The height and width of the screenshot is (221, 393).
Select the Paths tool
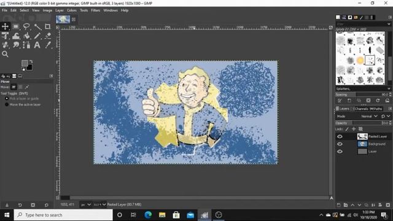pos(26,45)
